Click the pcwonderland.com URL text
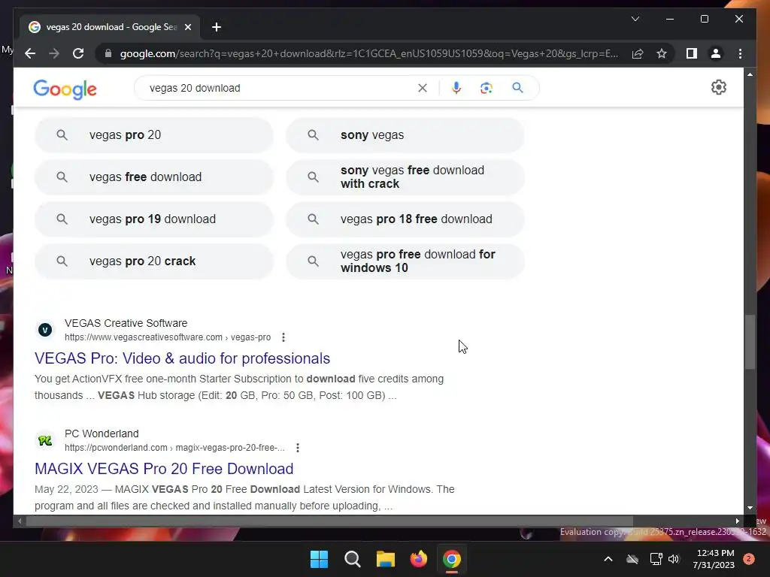Image resolution: width=770 pixels, height=577 pixels. (174, 448)
